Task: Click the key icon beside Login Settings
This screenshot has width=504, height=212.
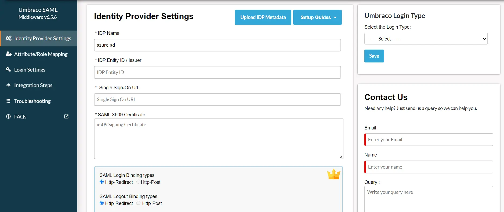Action: (x=8, y=70)
